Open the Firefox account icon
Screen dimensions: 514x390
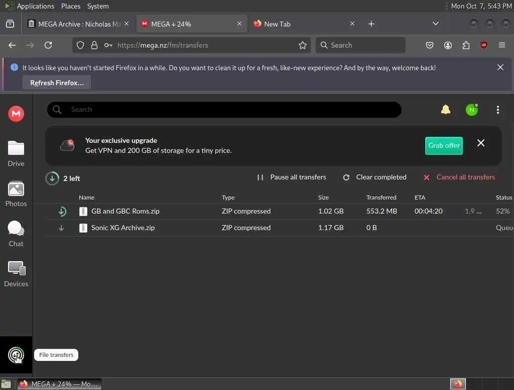[x=448, y=45]
